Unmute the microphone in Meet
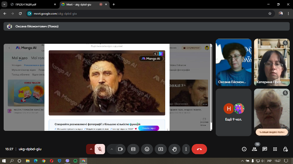This screenshot has width=293, height=164. coord(100,149)
